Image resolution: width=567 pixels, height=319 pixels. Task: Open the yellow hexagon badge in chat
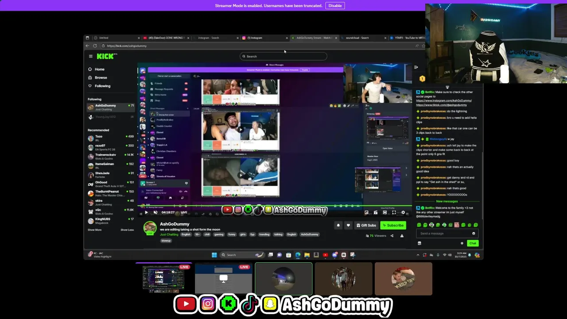click(422, 79)
